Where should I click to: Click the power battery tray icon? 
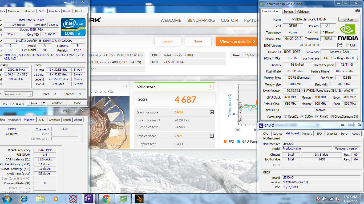pyautogui.click(x=324, y=199)
